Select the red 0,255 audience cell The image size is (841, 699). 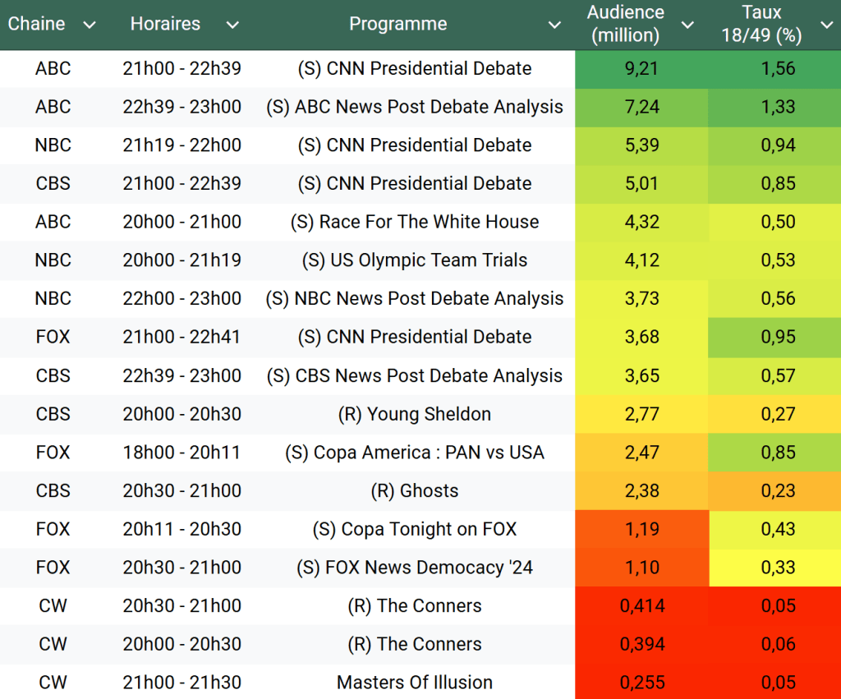pos(641,683)
